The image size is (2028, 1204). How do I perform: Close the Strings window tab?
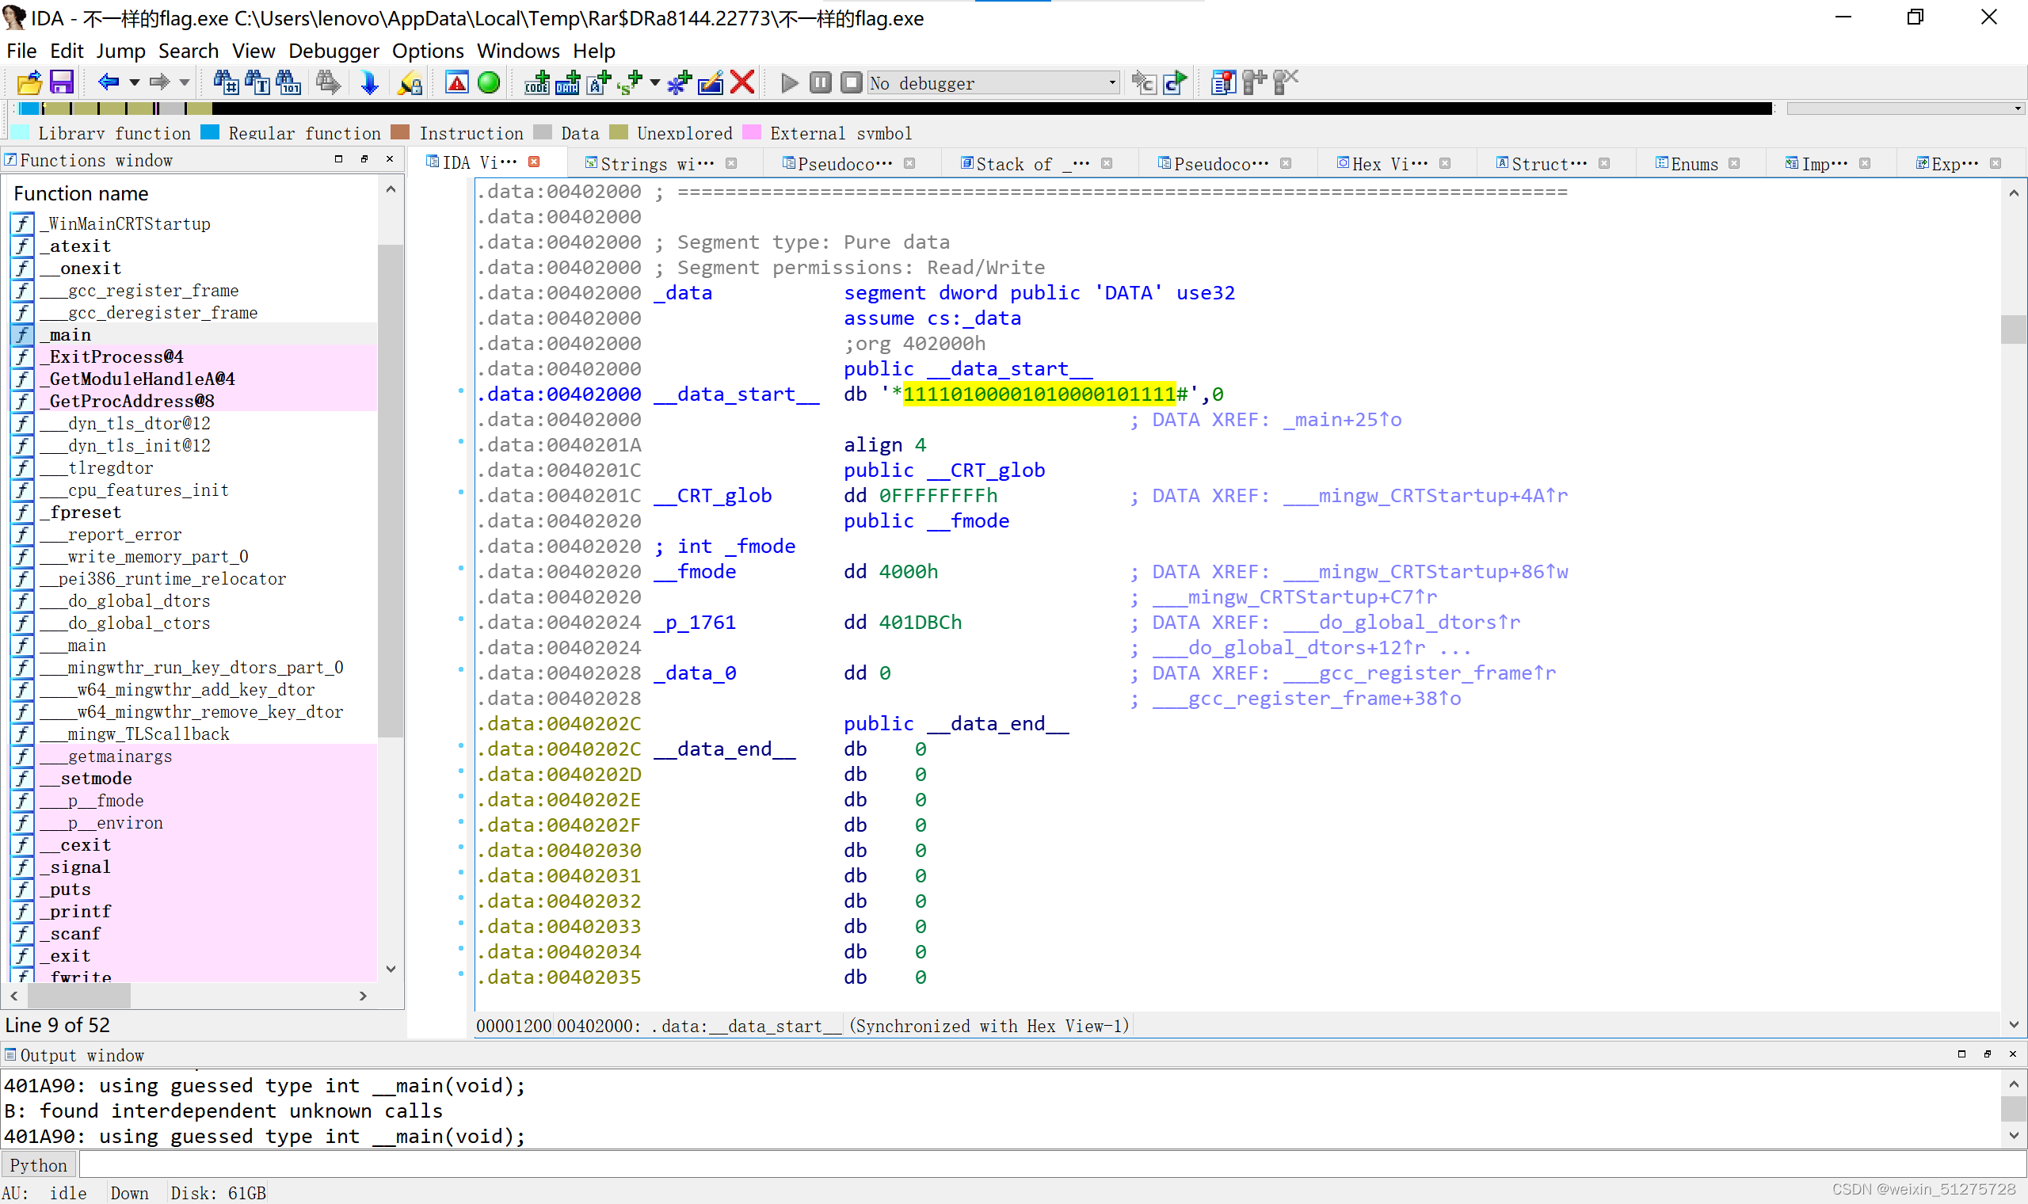click(x=731, y=163)
